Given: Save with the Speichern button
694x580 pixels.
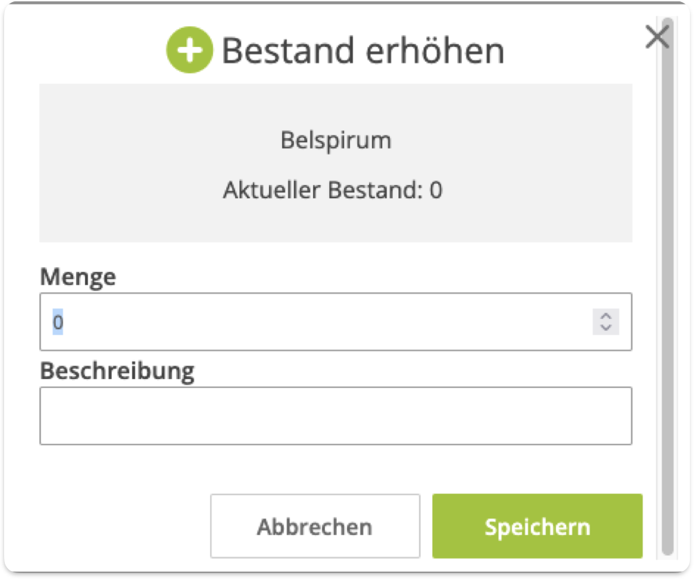Looking at the screenshot, I should click(537, 527).
